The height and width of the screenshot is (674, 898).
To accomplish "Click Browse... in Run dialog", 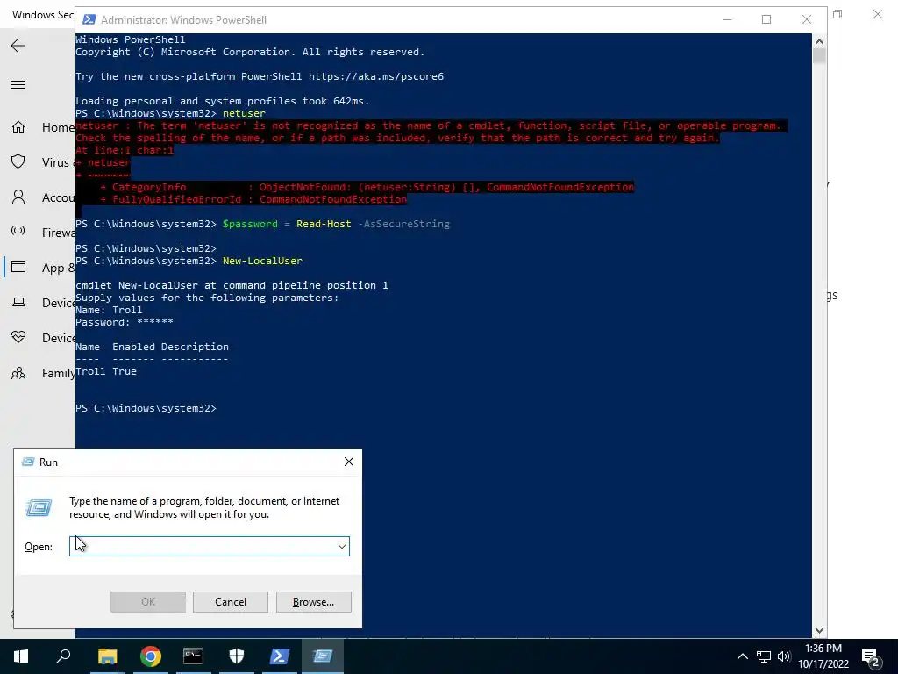I will 313,602.
